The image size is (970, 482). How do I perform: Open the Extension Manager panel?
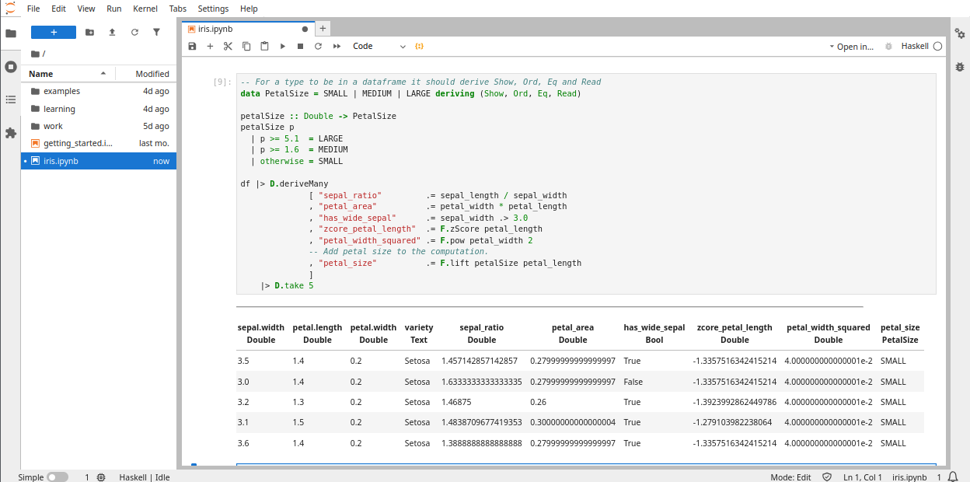(x=11, y=133)
